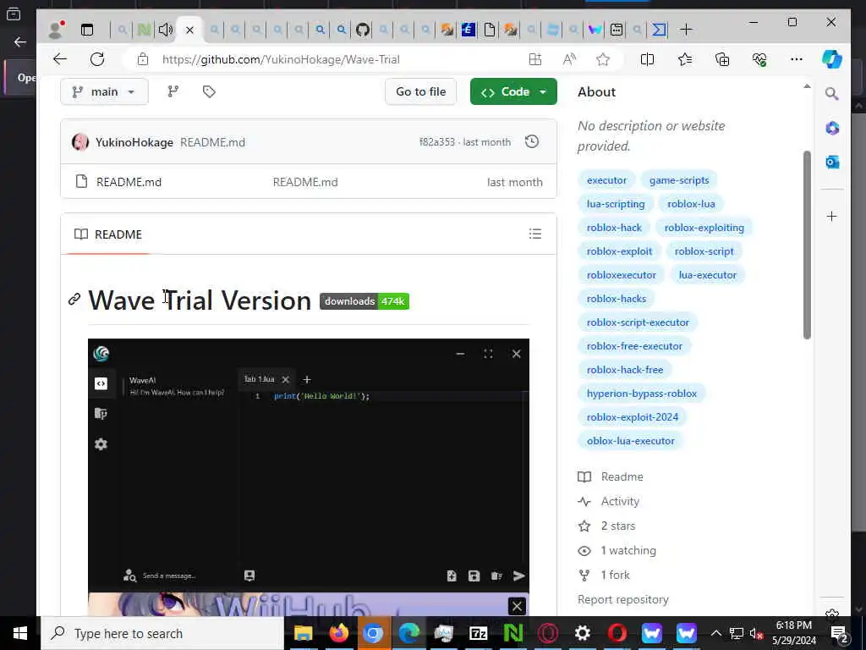View commit history clock icon
This screenshot has height=650, width=866.
coord(532,141)
